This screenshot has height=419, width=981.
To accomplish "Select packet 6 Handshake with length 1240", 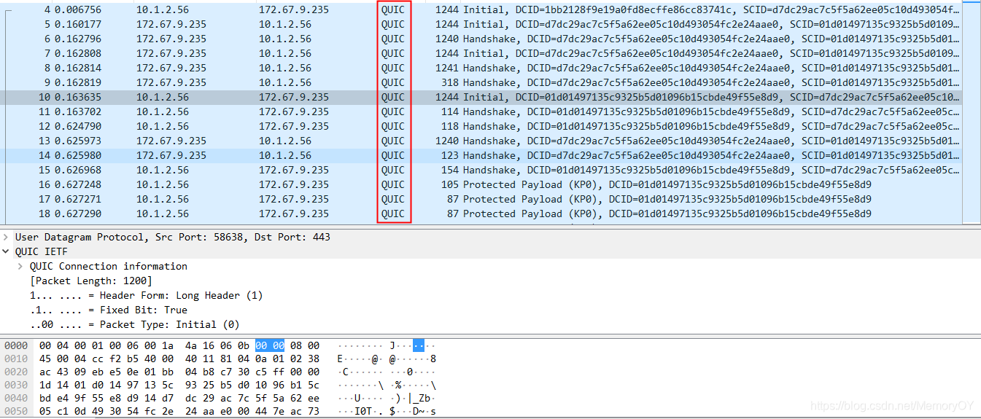I will click(481, 39).
